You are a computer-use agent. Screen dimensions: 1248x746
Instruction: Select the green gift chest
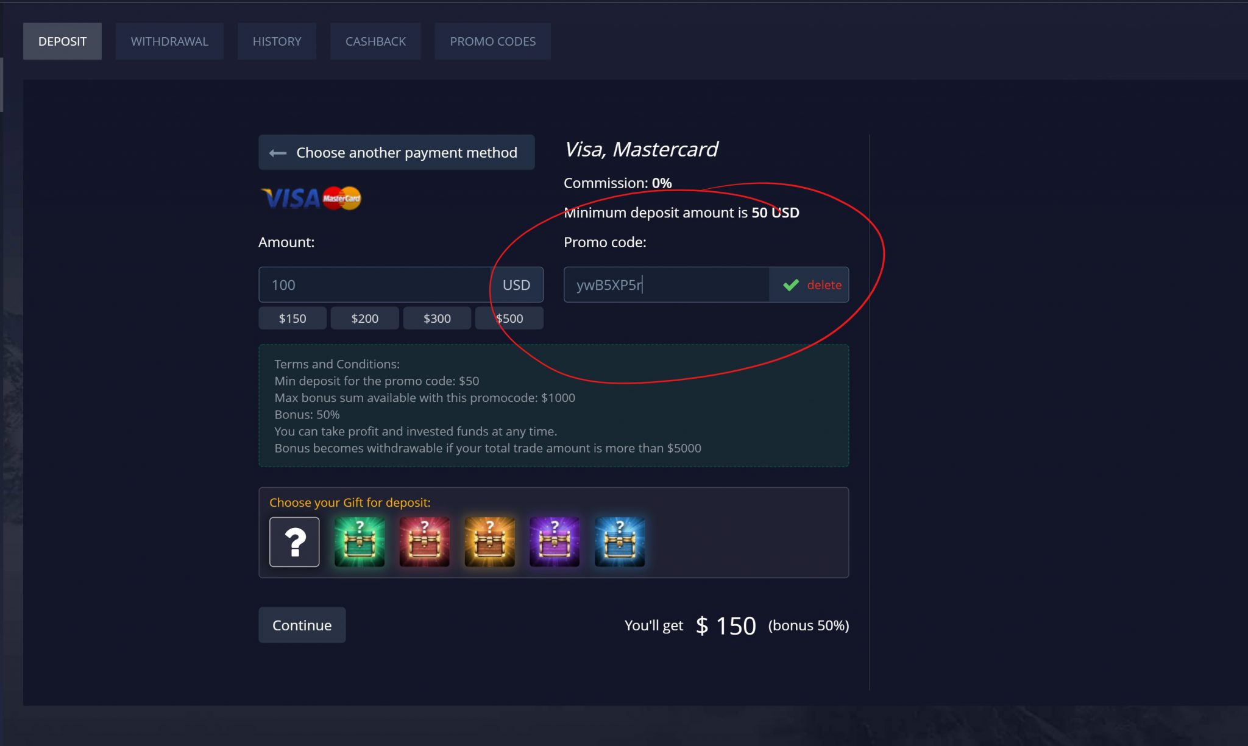(x=359, y=541)
